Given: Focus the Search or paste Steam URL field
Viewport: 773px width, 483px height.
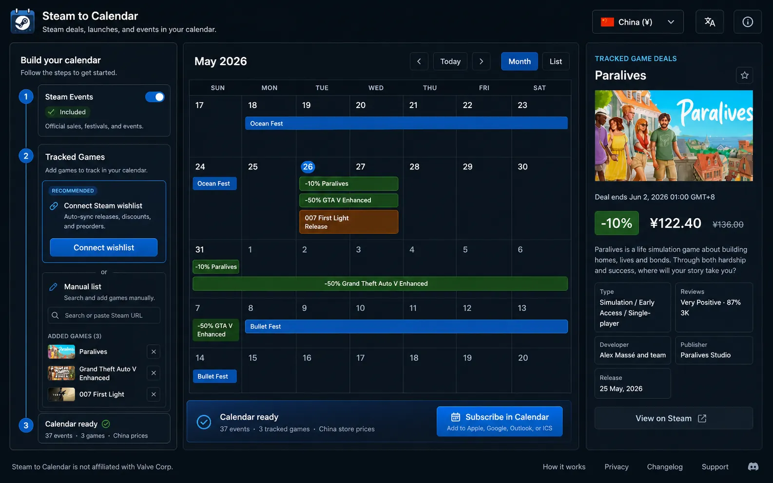Looking at the screenshot, I should [x=103, y=316].
